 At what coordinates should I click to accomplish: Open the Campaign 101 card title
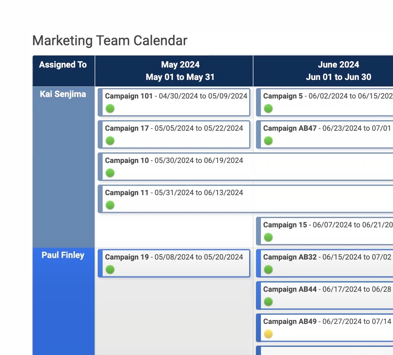[x=129, y=96]
